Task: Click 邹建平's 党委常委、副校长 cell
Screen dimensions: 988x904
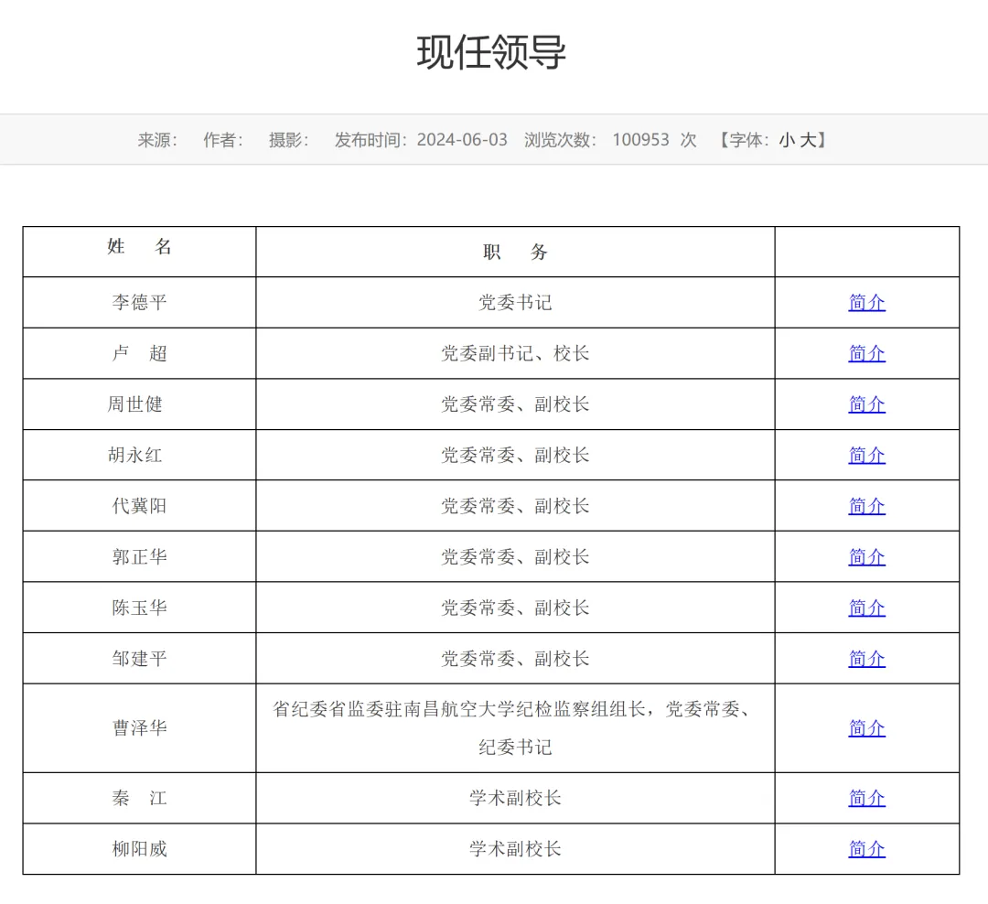Action: pyautogui.click(x=515, y=659)
